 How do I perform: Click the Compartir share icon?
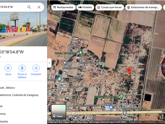[36, 68]
